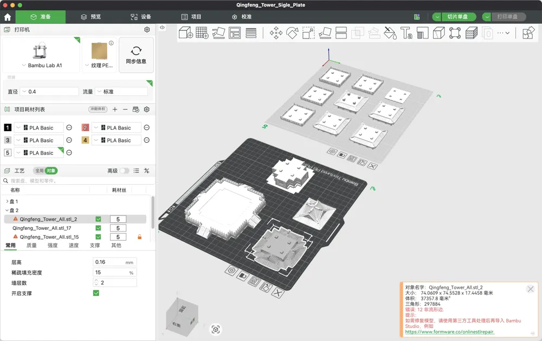Open the 质量 settings tab
This screenshot has width=542, height=341.
click(x=31, y=245)
